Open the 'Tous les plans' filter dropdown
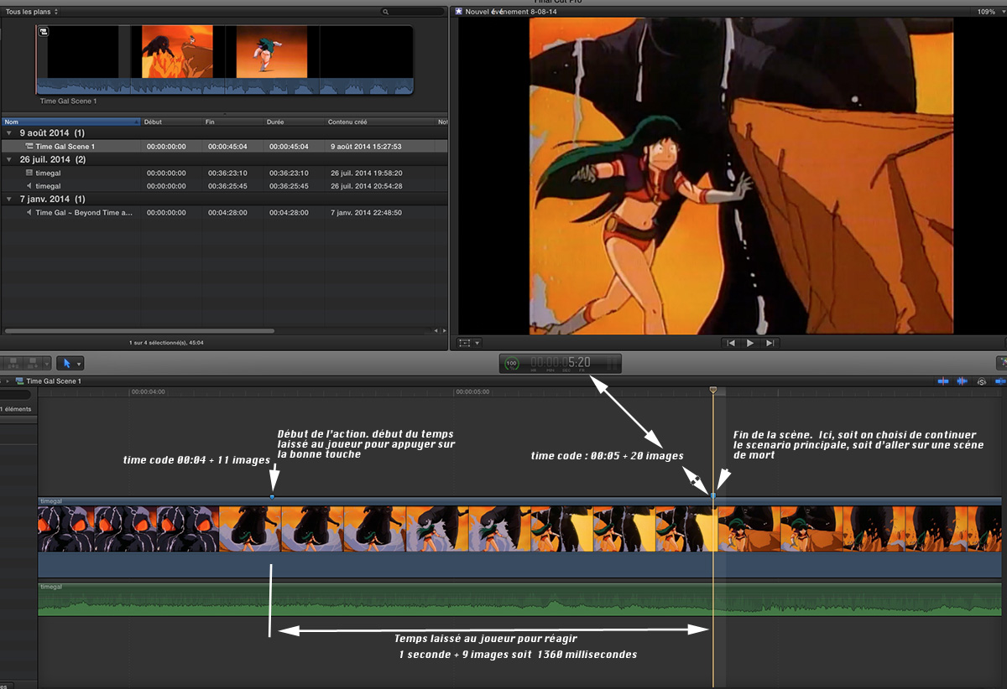Viewport: 1007px width, 689px height. 32,12
